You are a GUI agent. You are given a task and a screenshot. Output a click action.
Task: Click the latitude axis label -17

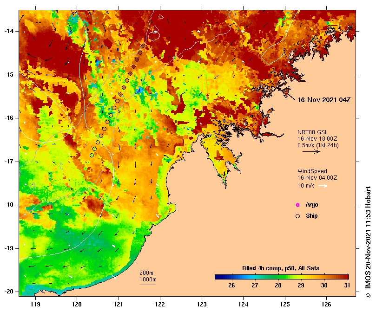click(9, 162)
